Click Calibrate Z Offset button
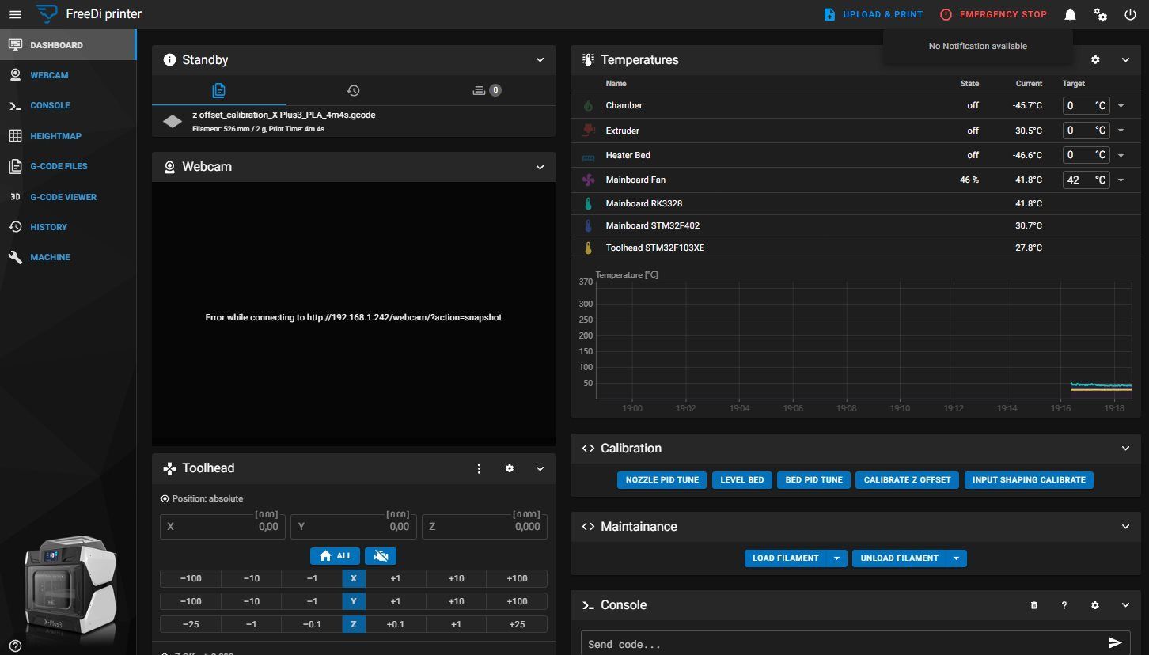The width and height of the screenshot is (1149, 655). click(x=907, y=479)
